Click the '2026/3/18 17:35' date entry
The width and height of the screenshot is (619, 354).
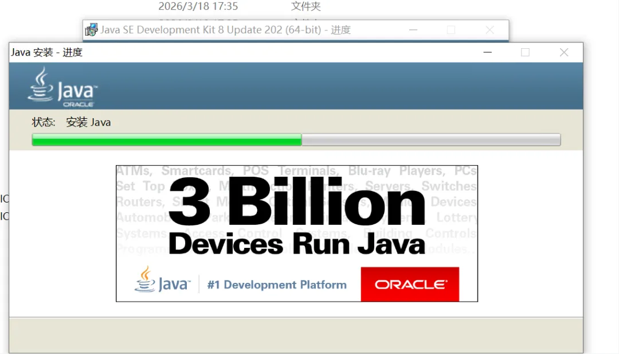point(198,6)
